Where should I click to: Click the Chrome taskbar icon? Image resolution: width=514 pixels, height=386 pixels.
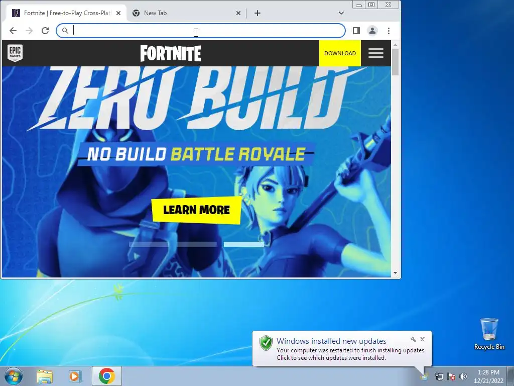coord(107,376)
